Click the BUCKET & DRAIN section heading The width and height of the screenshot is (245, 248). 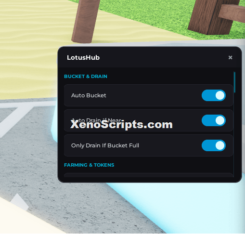(x=86, y=77)
